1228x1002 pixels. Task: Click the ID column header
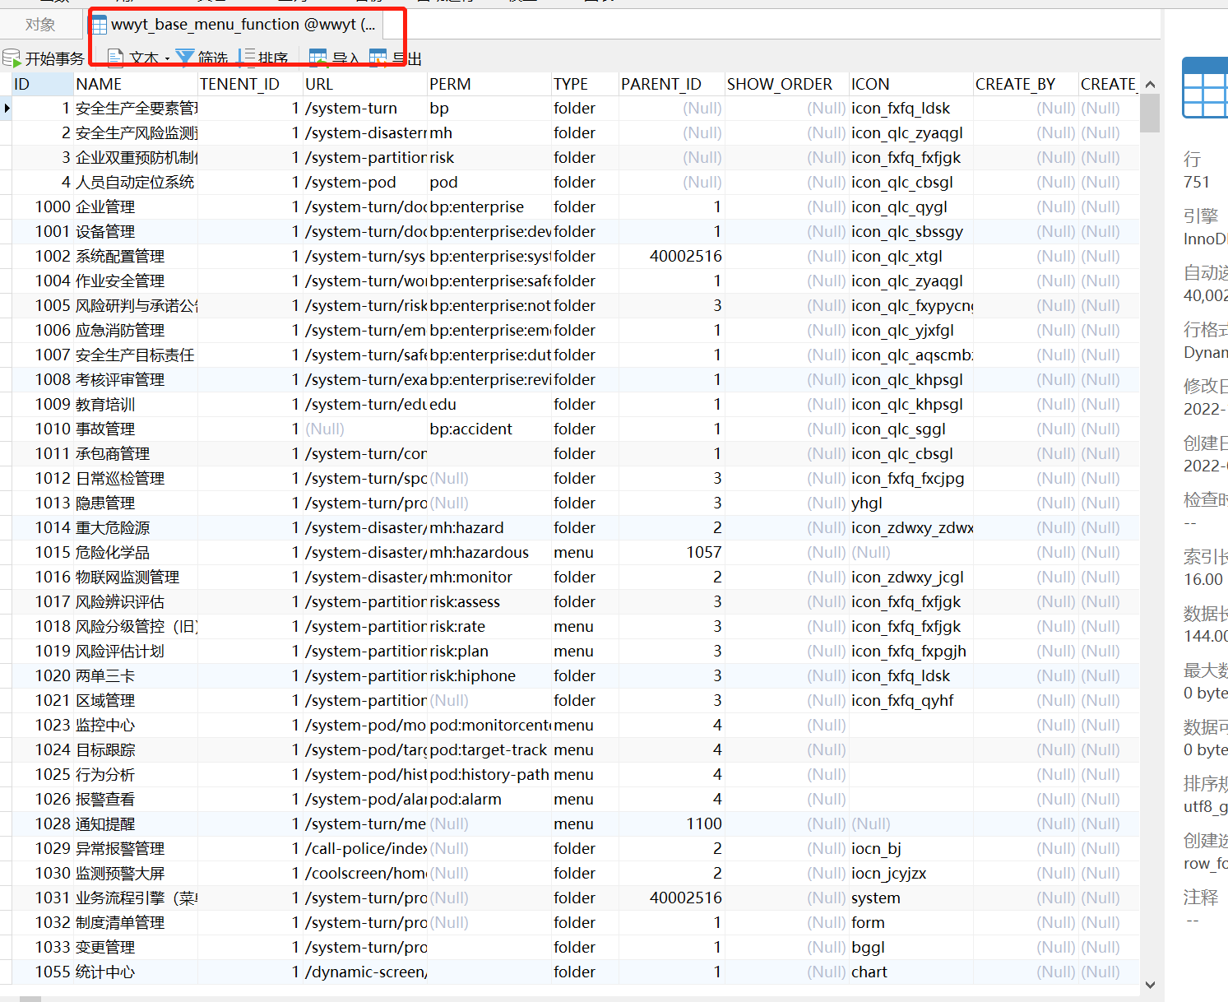[42, 84]
